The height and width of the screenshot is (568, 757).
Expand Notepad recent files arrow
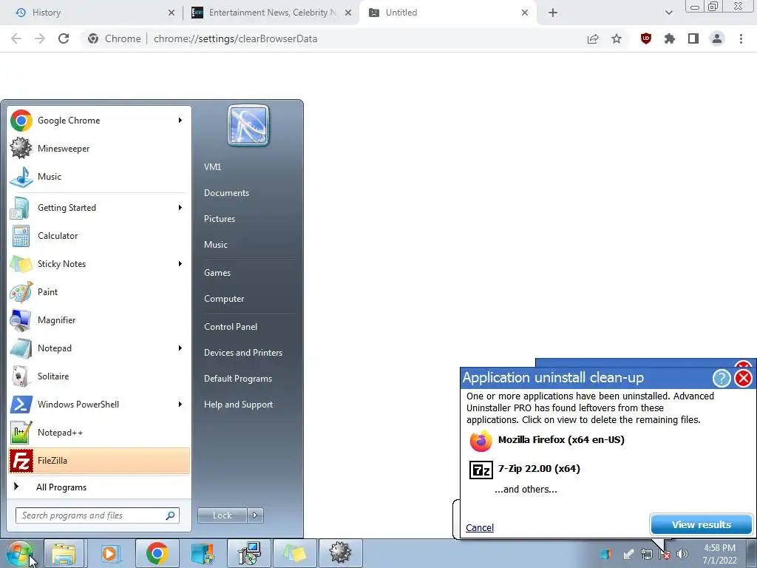tap(180, 348)
